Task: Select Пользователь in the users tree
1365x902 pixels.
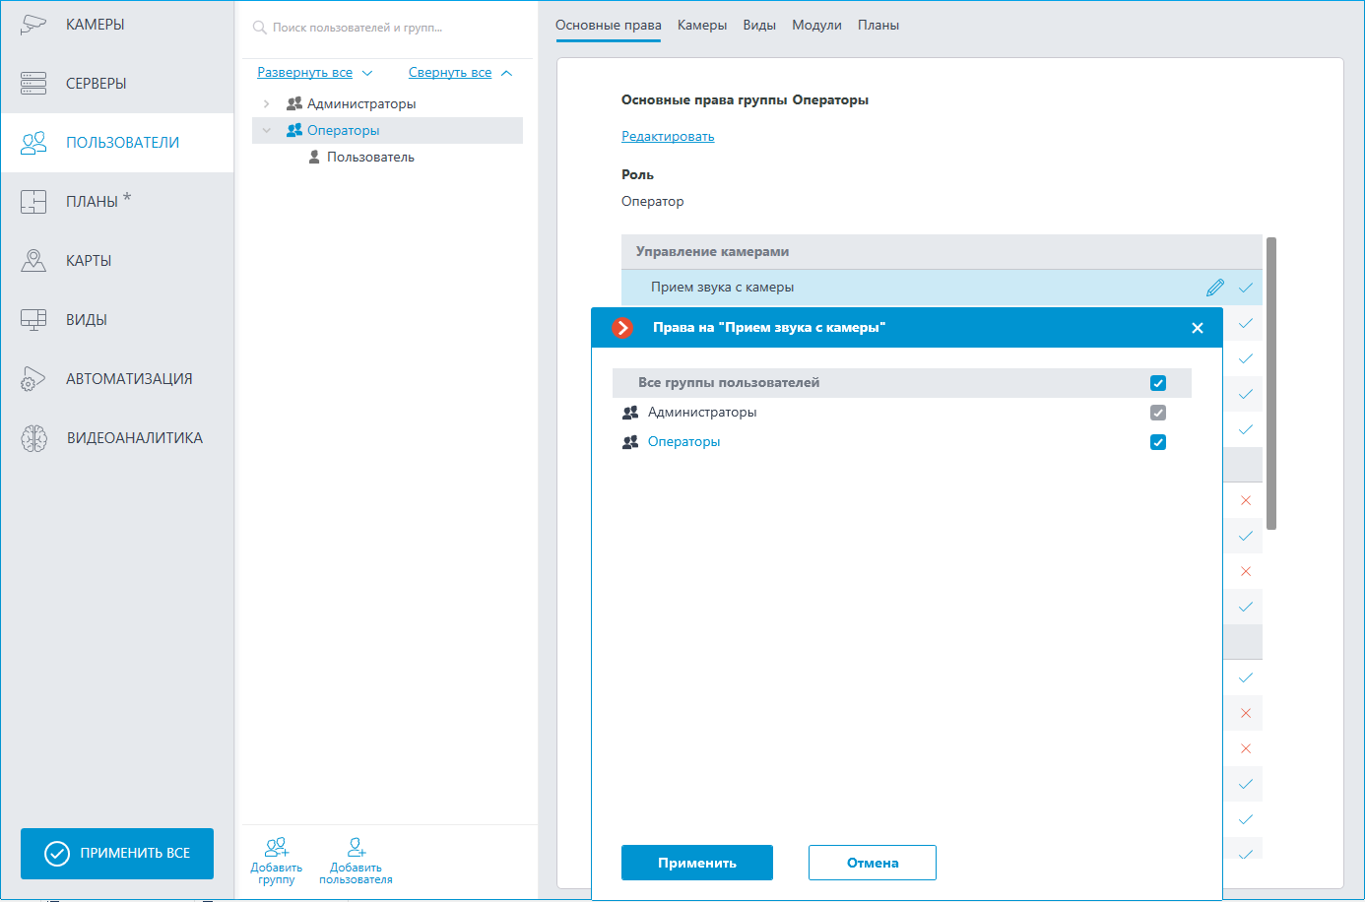Action: (370, 157)
